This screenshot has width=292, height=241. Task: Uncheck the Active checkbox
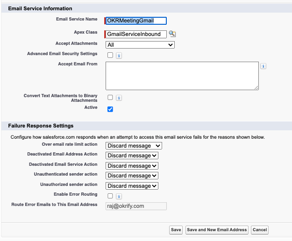pos(110,109)
